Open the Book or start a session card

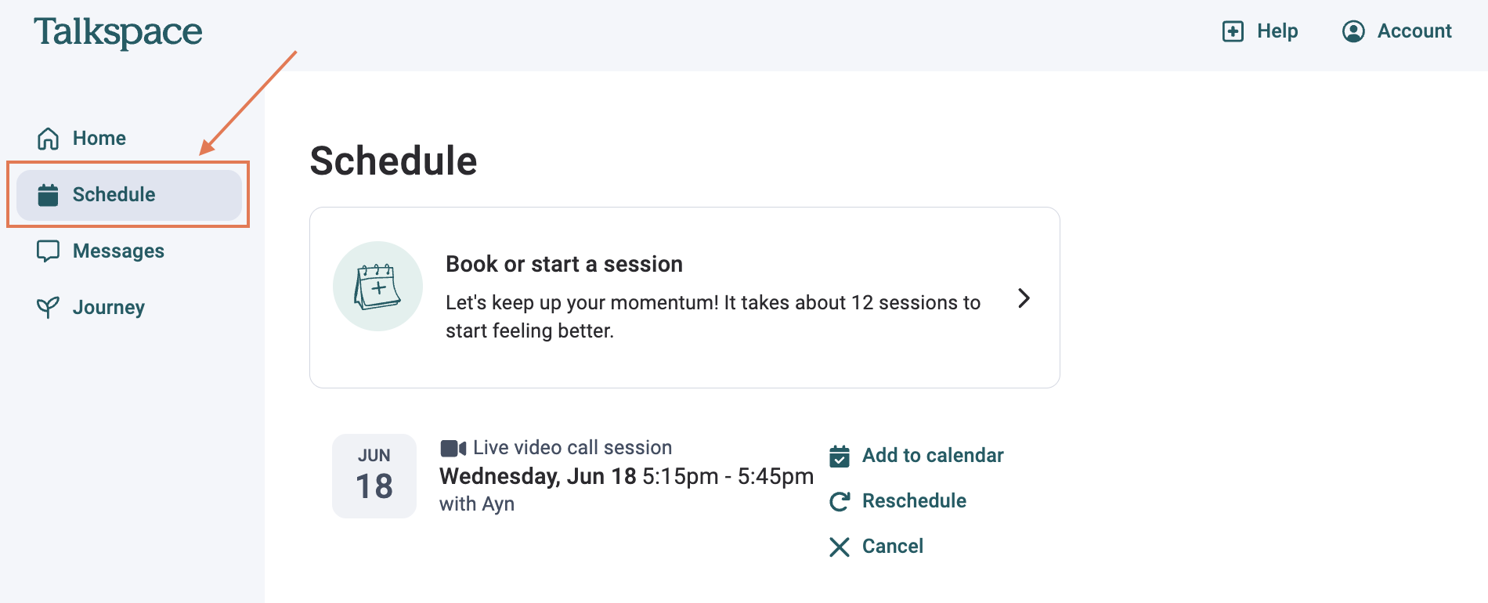[684, 298]
